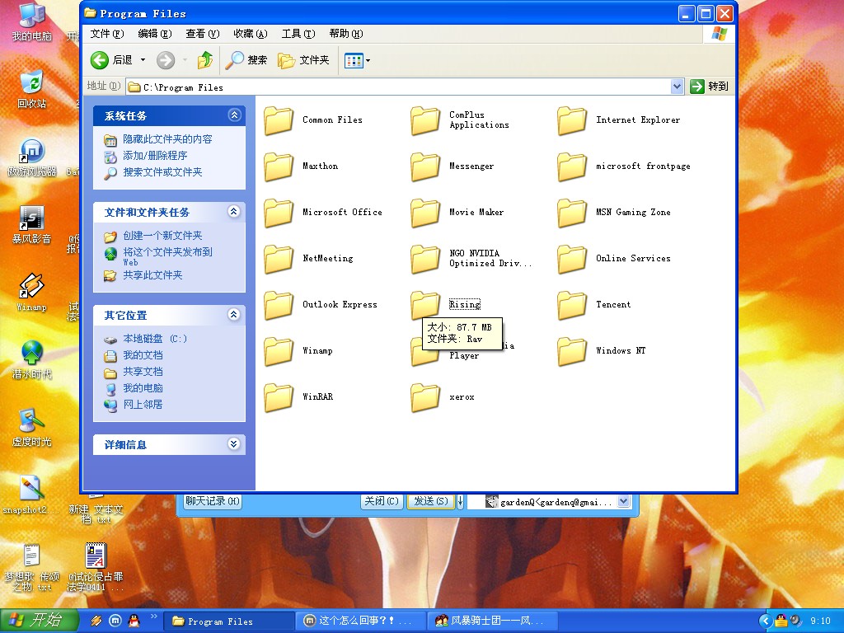Go back with the green 后退 arrow
Viewport: 844px width, 633px height.
111,59
